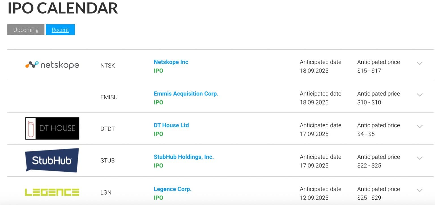This screenshot has width=435, height=205.
Task: Click the green IPO label under Netskope Inc
Action: click(x=158, y=71)
